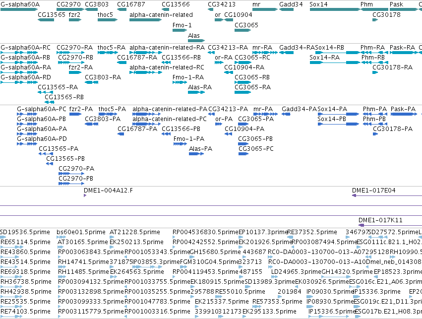422x319 pixels.
Task: Click the DME1-017K11 clone label
Action: pos(380,220)
